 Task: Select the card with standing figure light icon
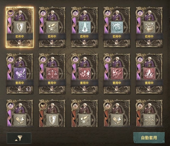(x=84, y=27)
